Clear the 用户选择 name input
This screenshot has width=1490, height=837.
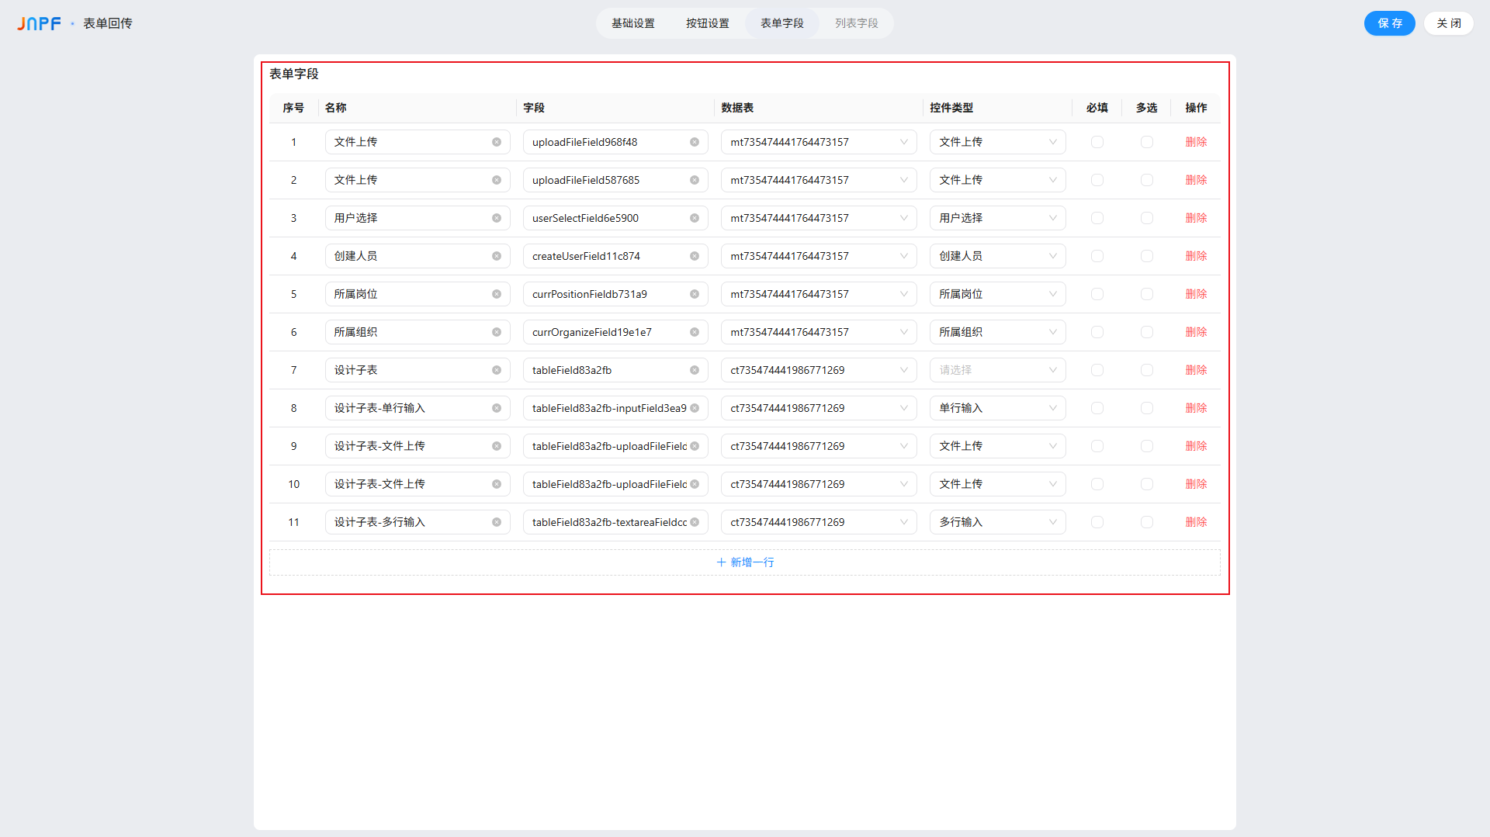point(496,218)
